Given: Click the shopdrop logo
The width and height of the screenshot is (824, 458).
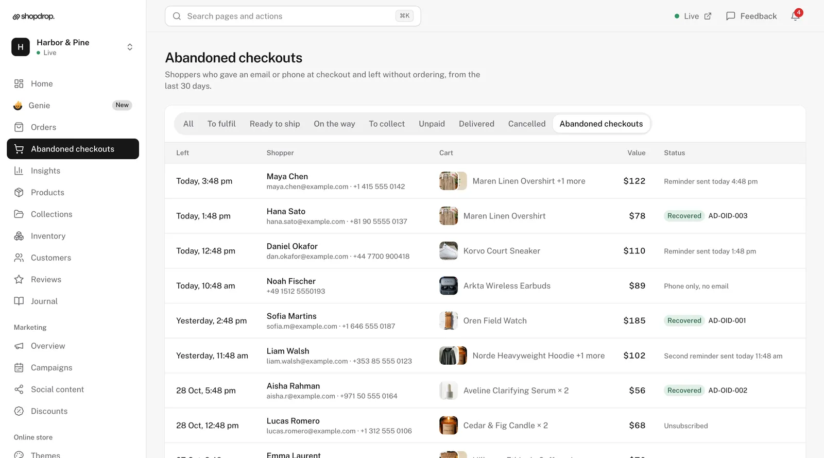Looking at the screenshot, I should tap(33, 16).
